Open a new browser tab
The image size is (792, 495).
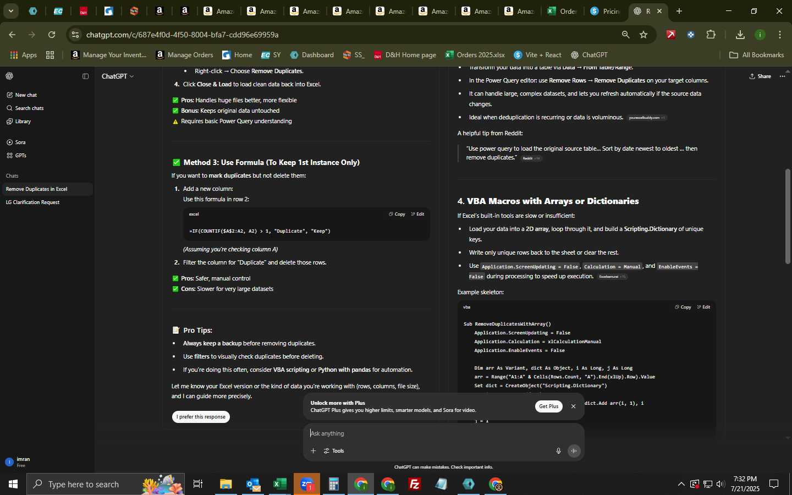tap(679, 11)
